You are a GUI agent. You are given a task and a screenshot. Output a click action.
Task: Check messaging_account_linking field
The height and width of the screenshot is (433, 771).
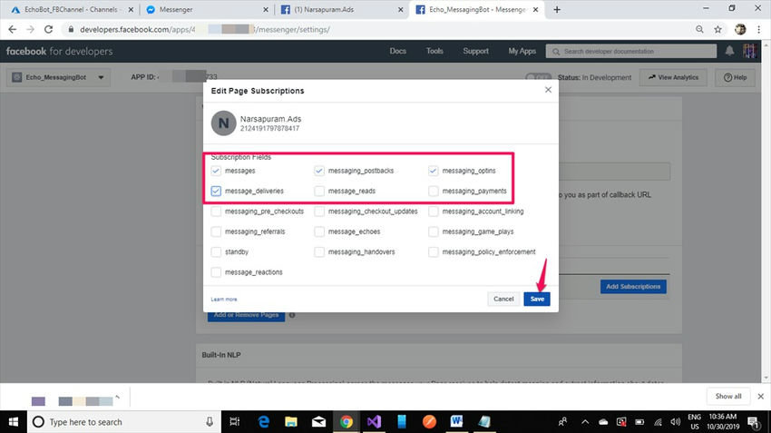click(x=433, y=212)
